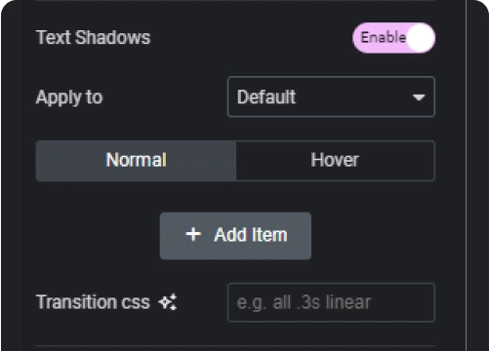Switch to the Normal state tab

(x=136, y=161)
